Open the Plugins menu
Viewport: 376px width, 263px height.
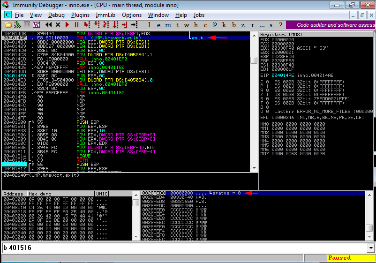pos(80,15)
